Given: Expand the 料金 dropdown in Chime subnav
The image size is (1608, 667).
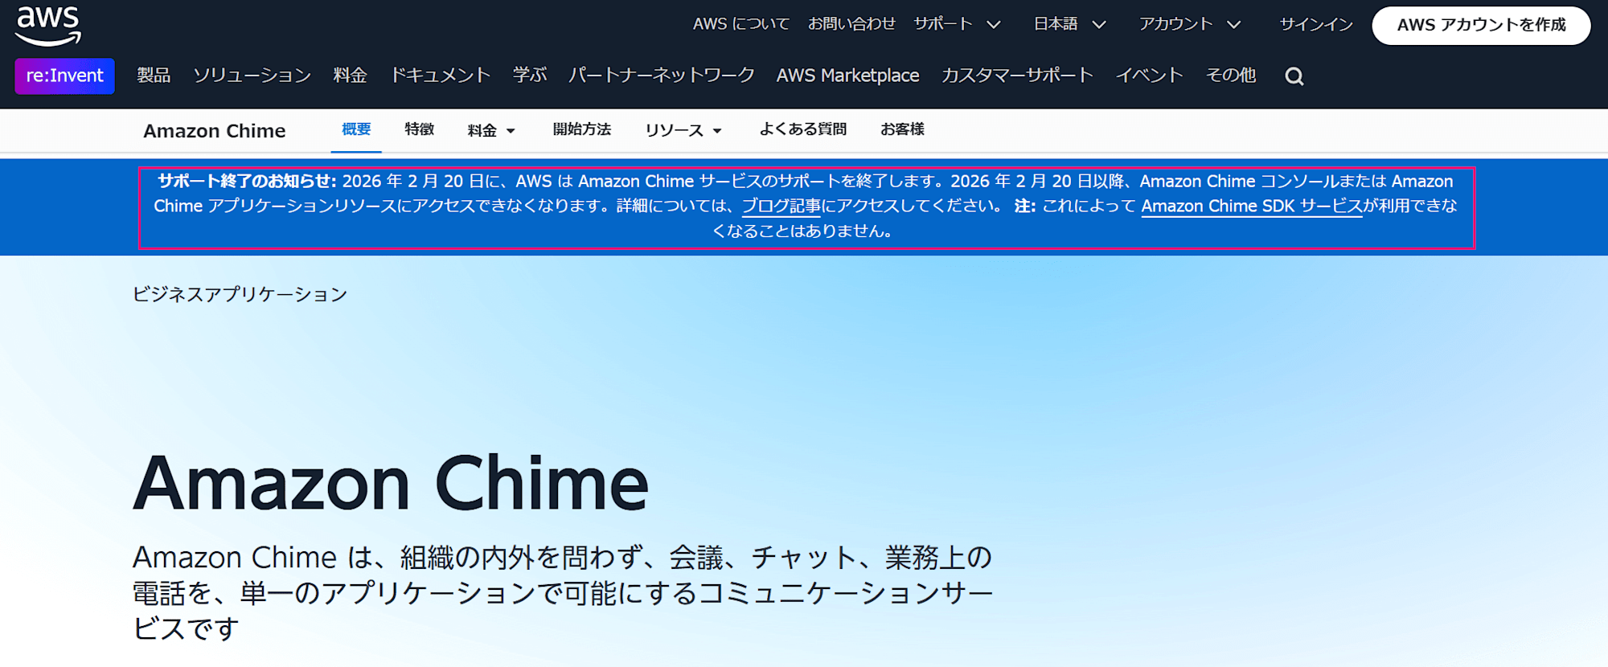Looking at the screenshot, I should [x=491, y=130].
